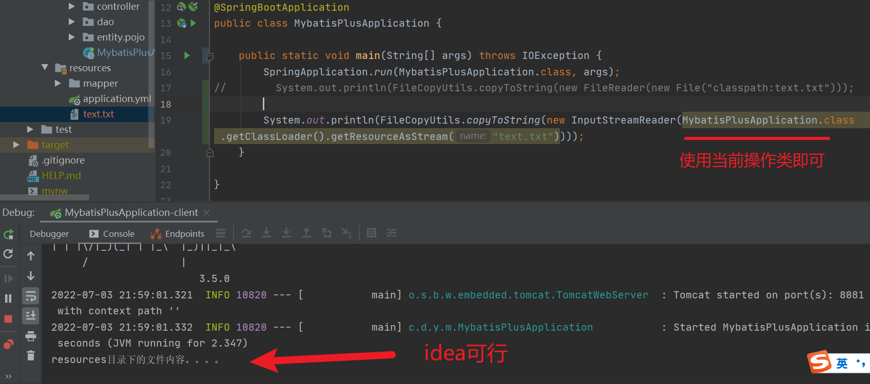
Task: Collapse the resources folder
Action: (x=45, y=68)
